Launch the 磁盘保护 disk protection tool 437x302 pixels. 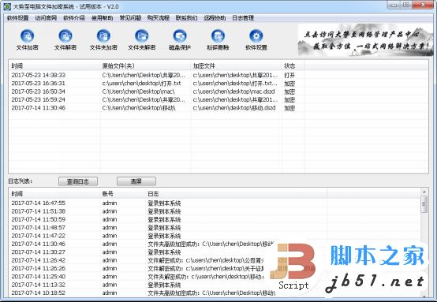point(180,40)
